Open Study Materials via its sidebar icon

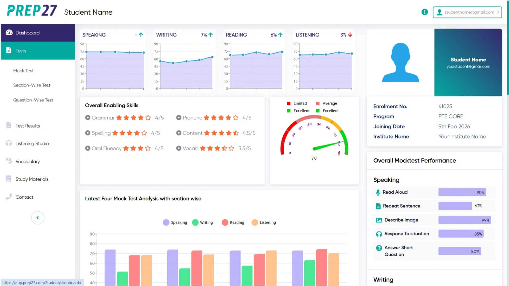[8, 179]
